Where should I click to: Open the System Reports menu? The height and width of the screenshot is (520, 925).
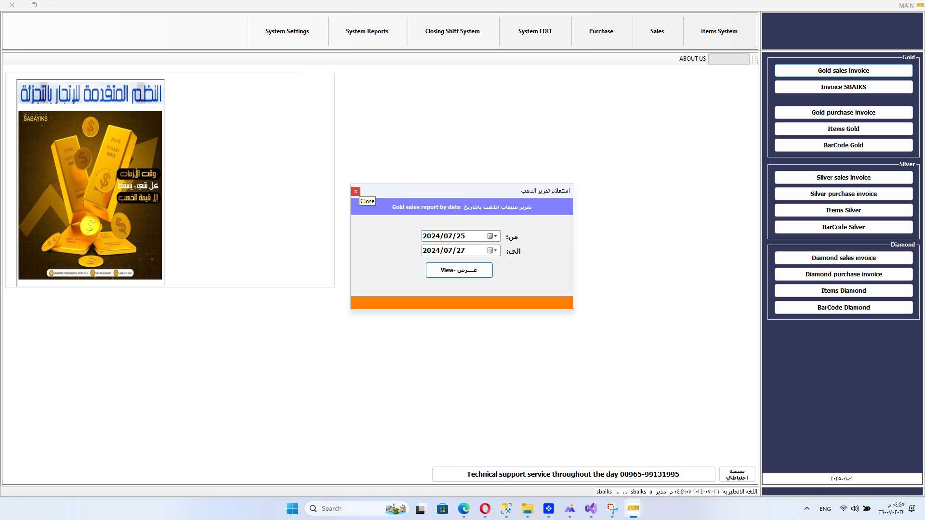point(367,31)
